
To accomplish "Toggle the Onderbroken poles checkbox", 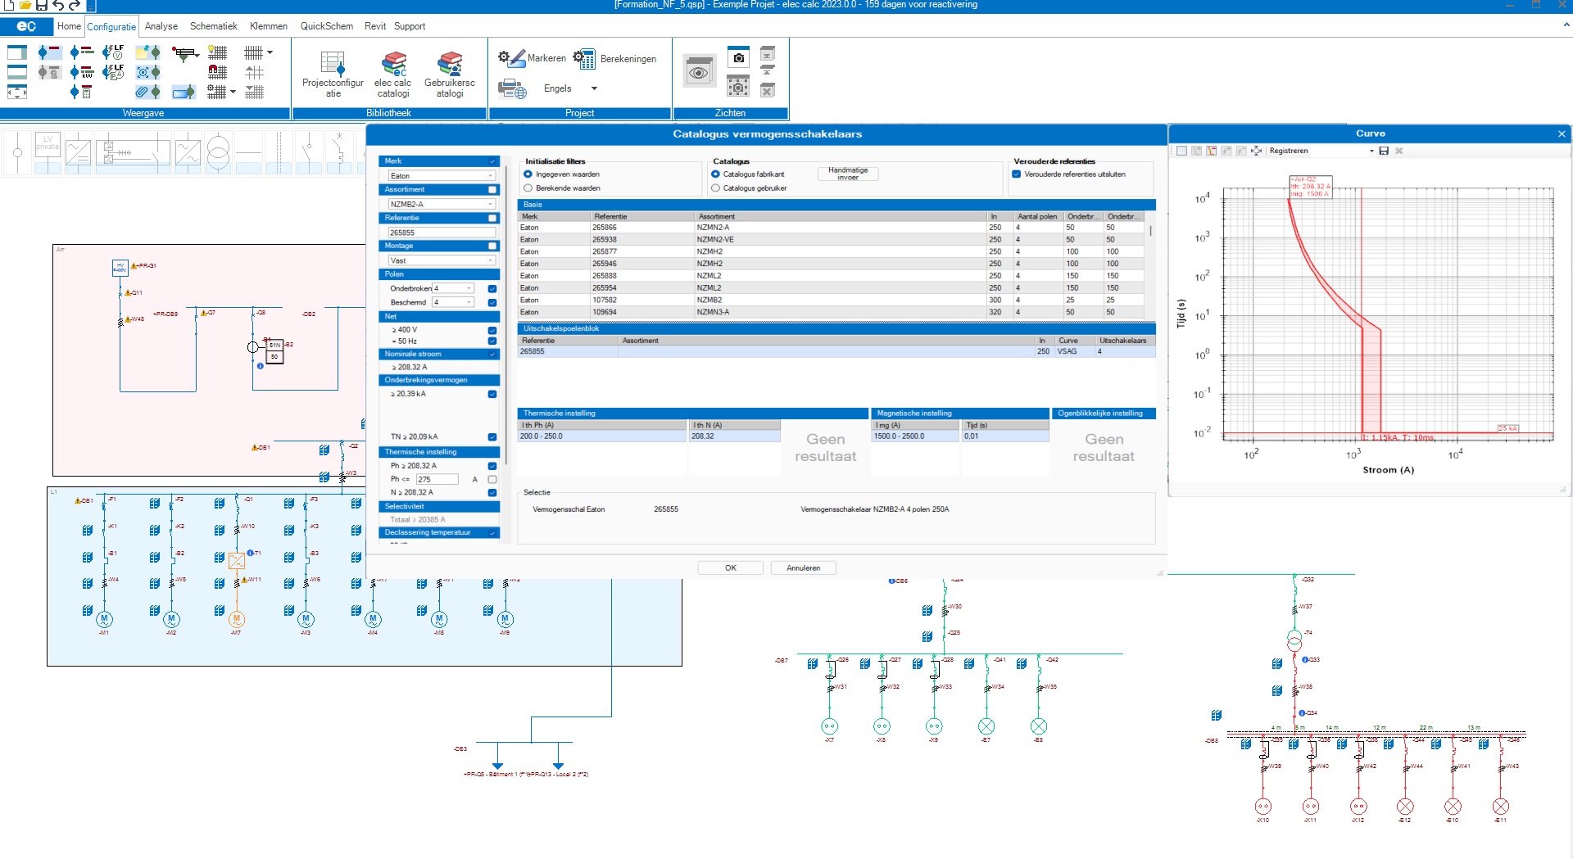I will coord(492,288).
